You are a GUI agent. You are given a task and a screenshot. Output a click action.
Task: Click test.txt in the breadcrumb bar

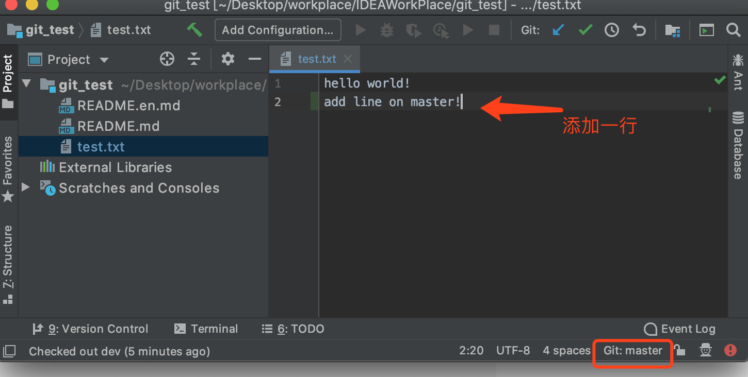[121, 30]
